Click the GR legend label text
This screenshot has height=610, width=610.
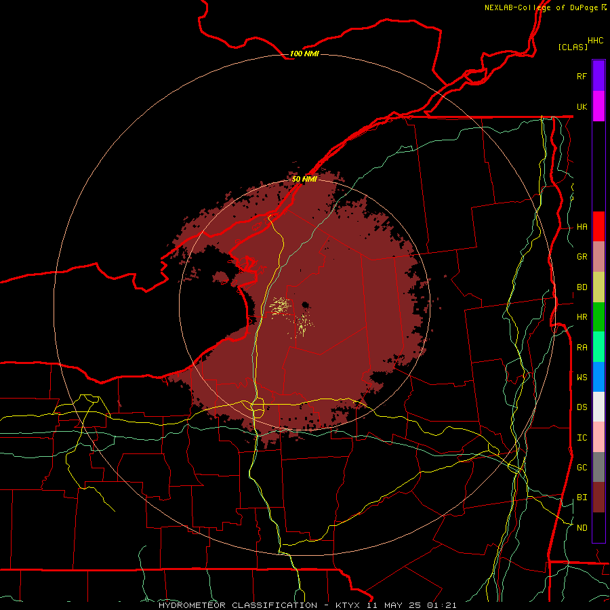point(582,257)
